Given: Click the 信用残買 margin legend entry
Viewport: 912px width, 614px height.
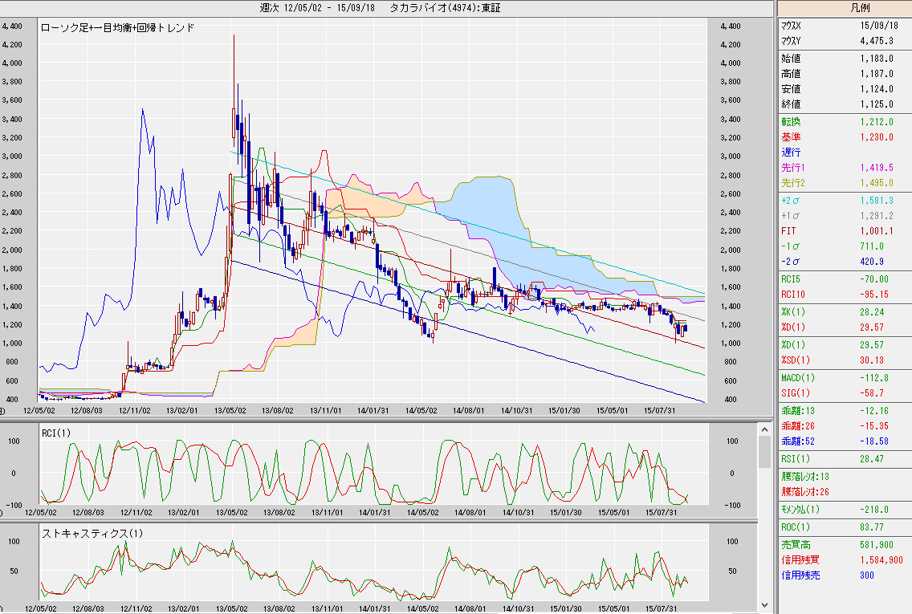Looking at the screenshot, I should click(x=844, y=559).
